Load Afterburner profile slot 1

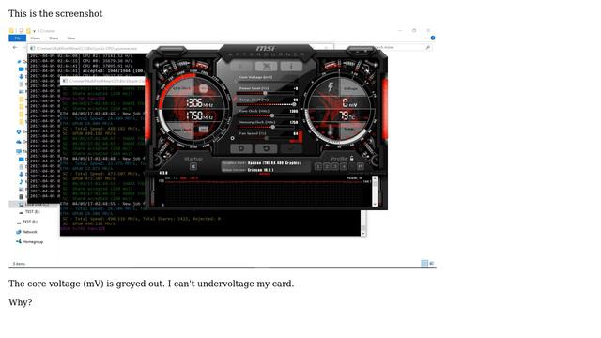pyautogui.click(x=318, y=166)
